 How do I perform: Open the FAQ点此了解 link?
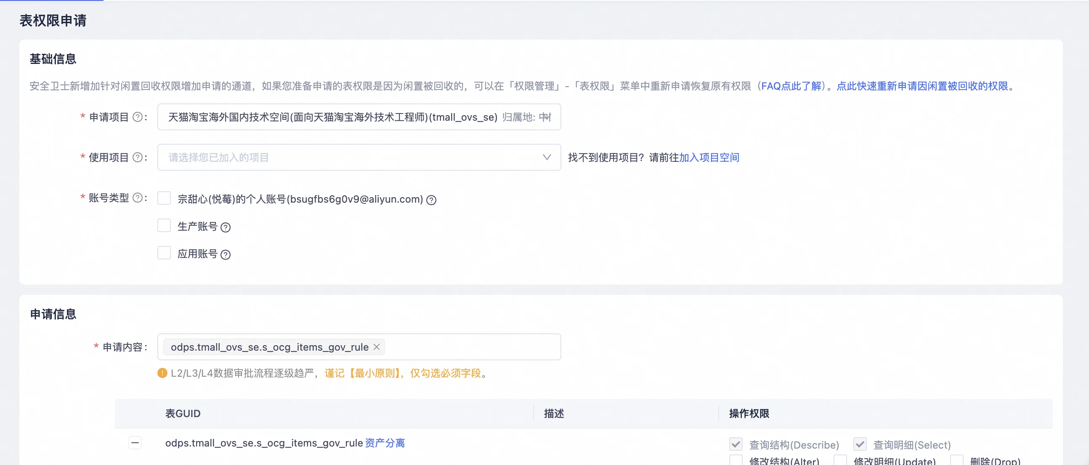[792, 86]
